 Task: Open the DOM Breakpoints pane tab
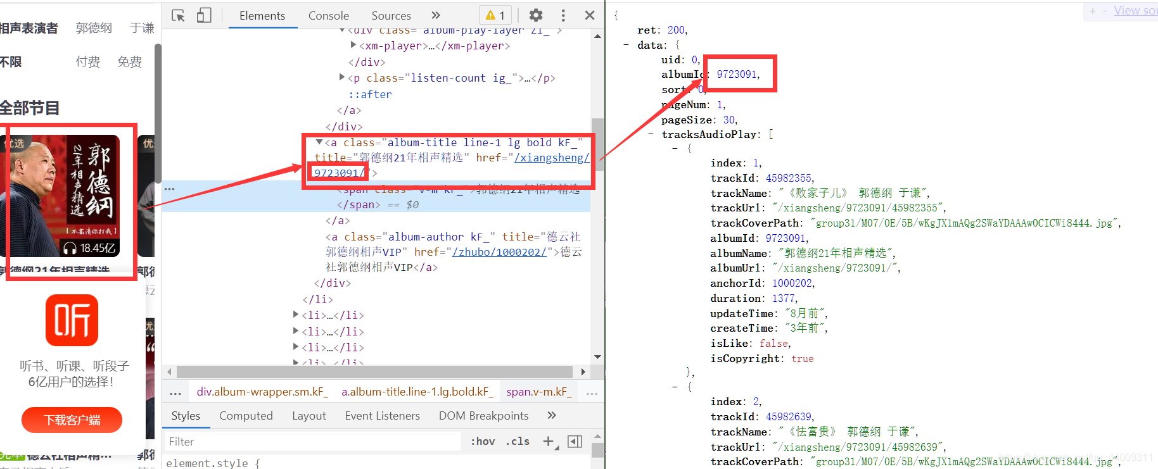[483, 415]
